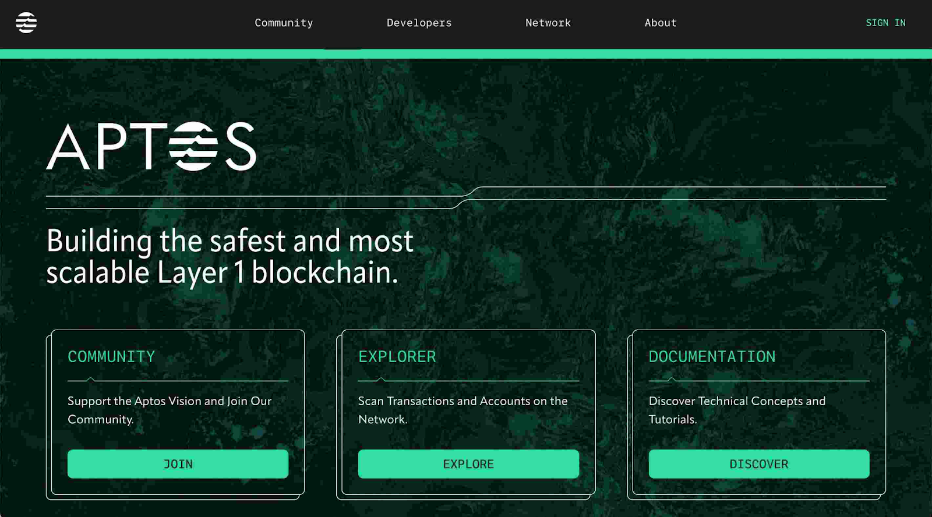932x517 pixels.
Task: Click 'Support the Aptos Vision' description text
Action: [170, 410]
